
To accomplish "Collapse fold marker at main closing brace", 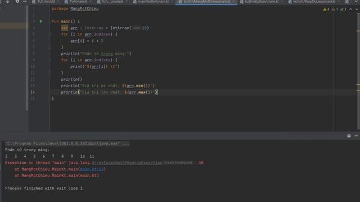I will point(50,99).
